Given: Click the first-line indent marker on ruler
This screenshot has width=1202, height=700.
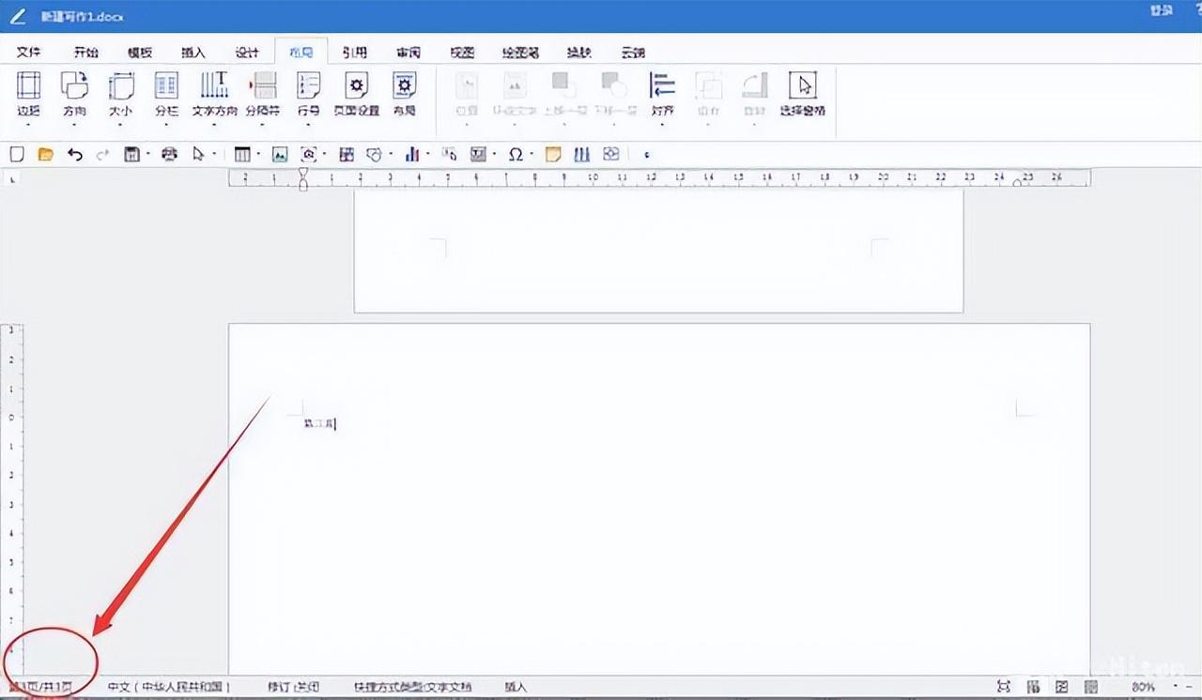Looking at the screenshot, I should 302,173.
